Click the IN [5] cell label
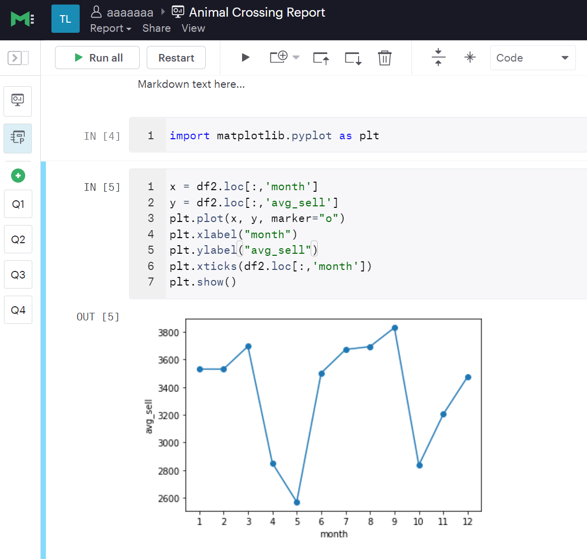The image size is (587, 559). (102, 187)
